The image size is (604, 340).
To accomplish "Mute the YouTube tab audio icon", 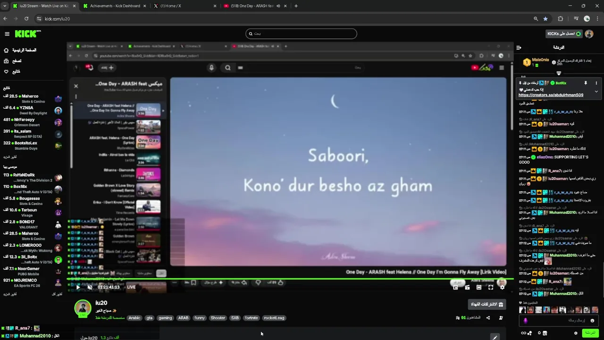I will click(x=278, y=6).
